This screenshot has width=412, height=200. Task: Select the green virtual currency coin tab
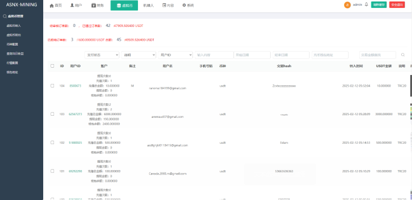(x=124, y=5)
